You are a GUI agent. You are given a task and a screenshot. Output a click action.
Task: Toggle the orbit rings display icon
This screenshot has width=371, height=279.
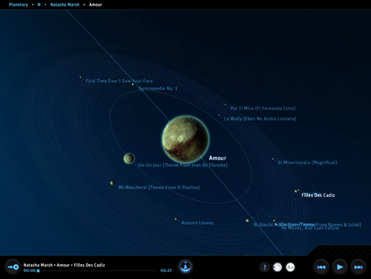click(277, 267)
